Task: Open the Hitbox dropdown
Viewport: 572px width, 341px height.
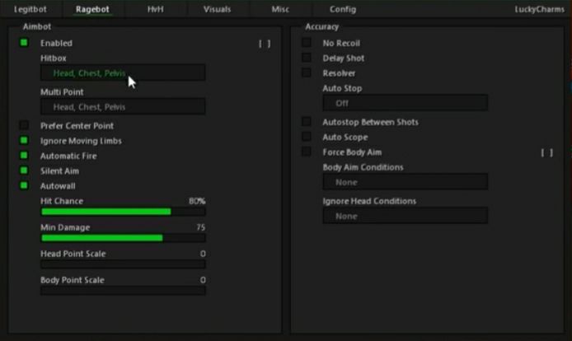Action: point(123,73)
